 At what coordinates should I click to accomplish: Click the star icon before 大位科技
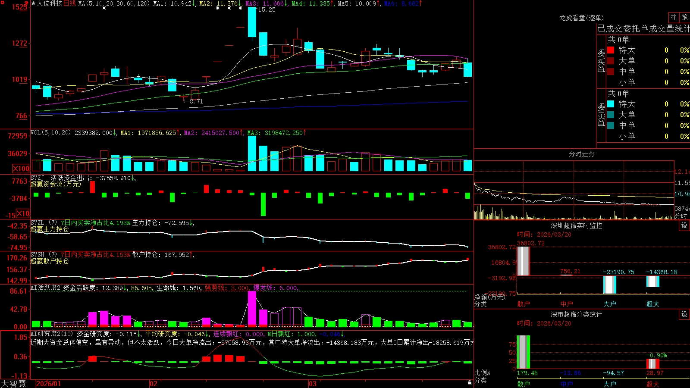tap(34, 3)
